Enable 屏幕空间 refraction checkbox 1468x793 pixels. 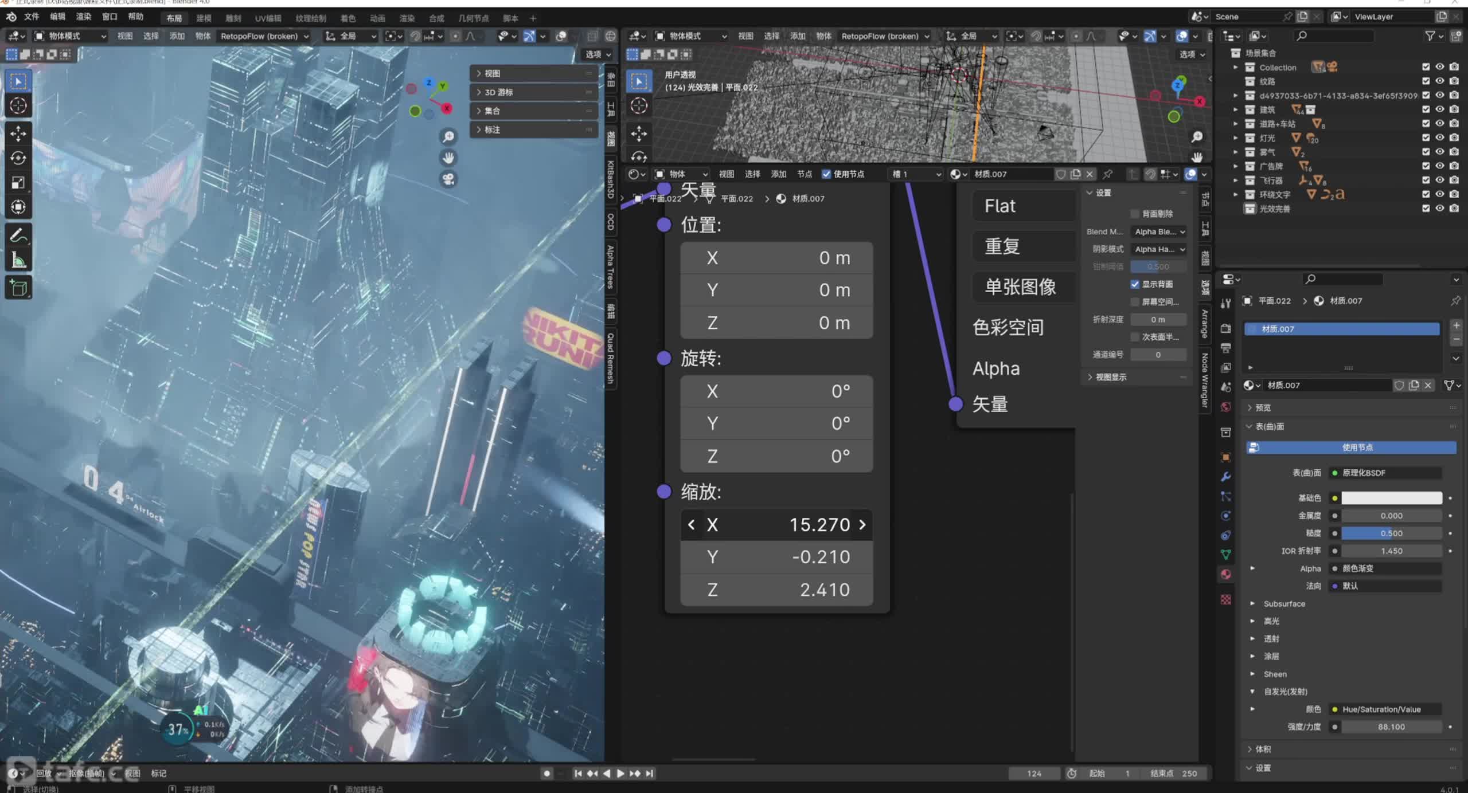[1135, 302]
